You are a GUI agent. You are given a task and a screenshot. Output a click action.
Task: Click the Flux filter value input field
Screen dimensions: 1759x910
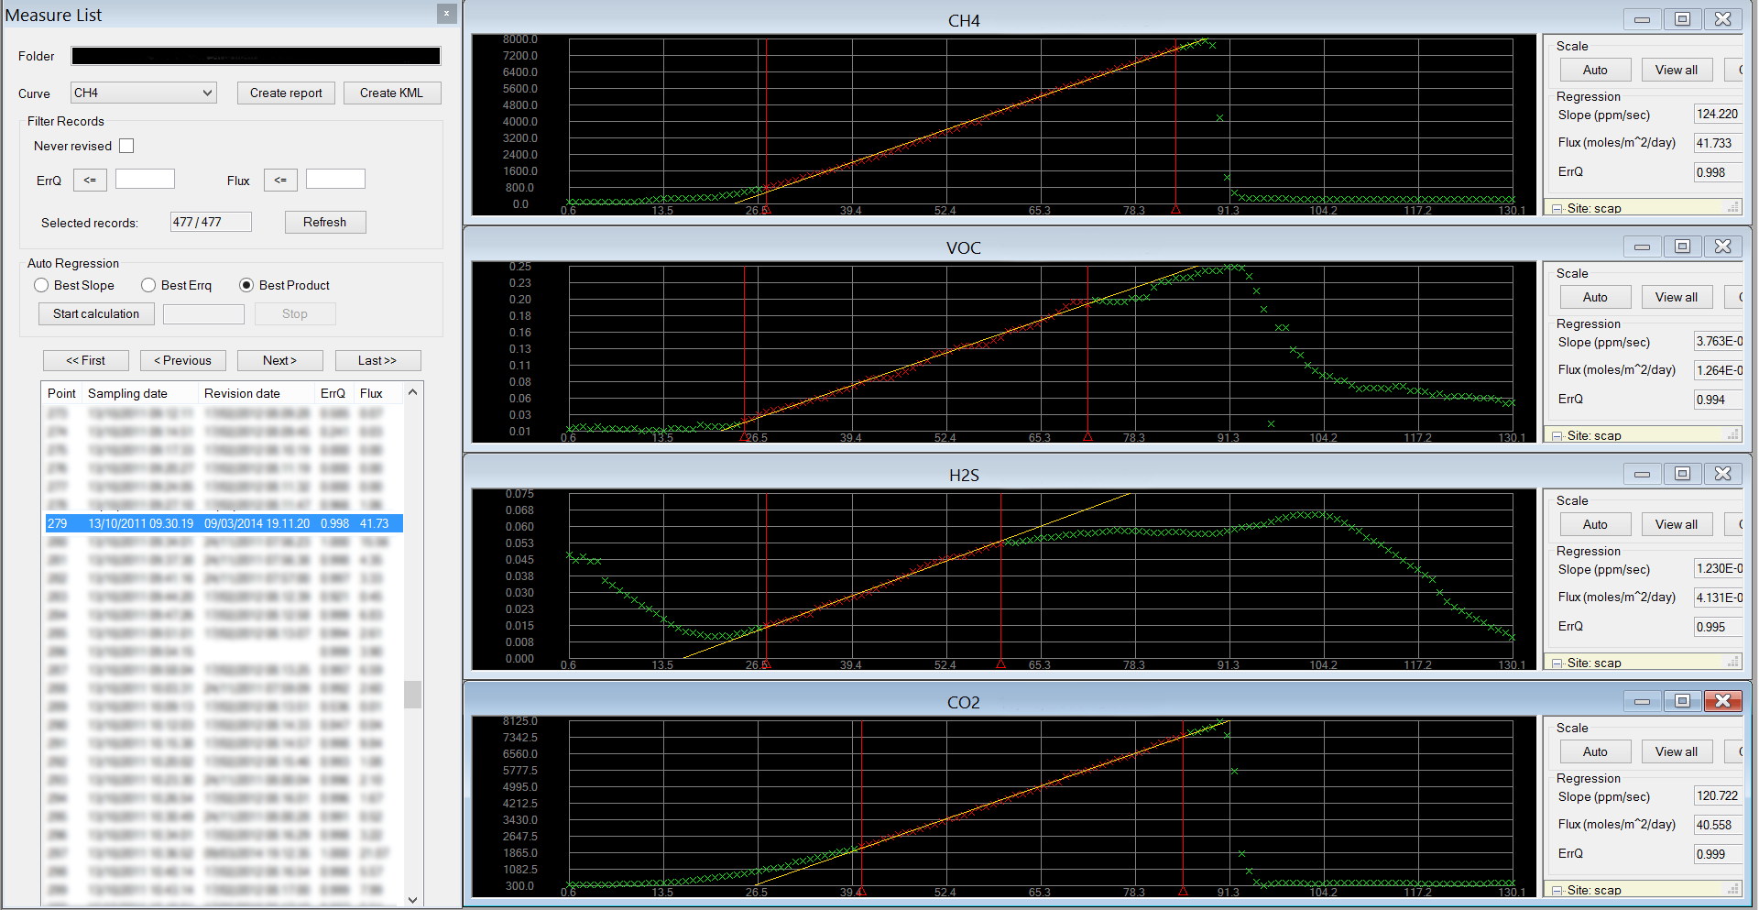[x=335, y=180]
